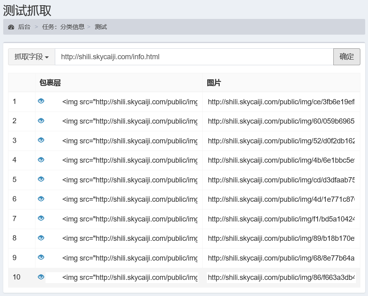
Task: Click the 确定 button
Action: (x=347, y=57)
